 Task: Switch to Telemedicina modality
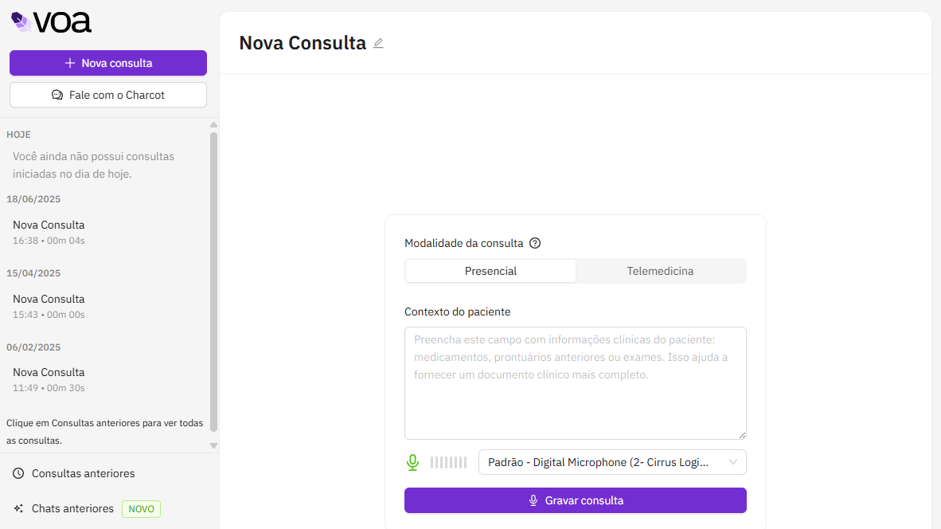point(660,271)
